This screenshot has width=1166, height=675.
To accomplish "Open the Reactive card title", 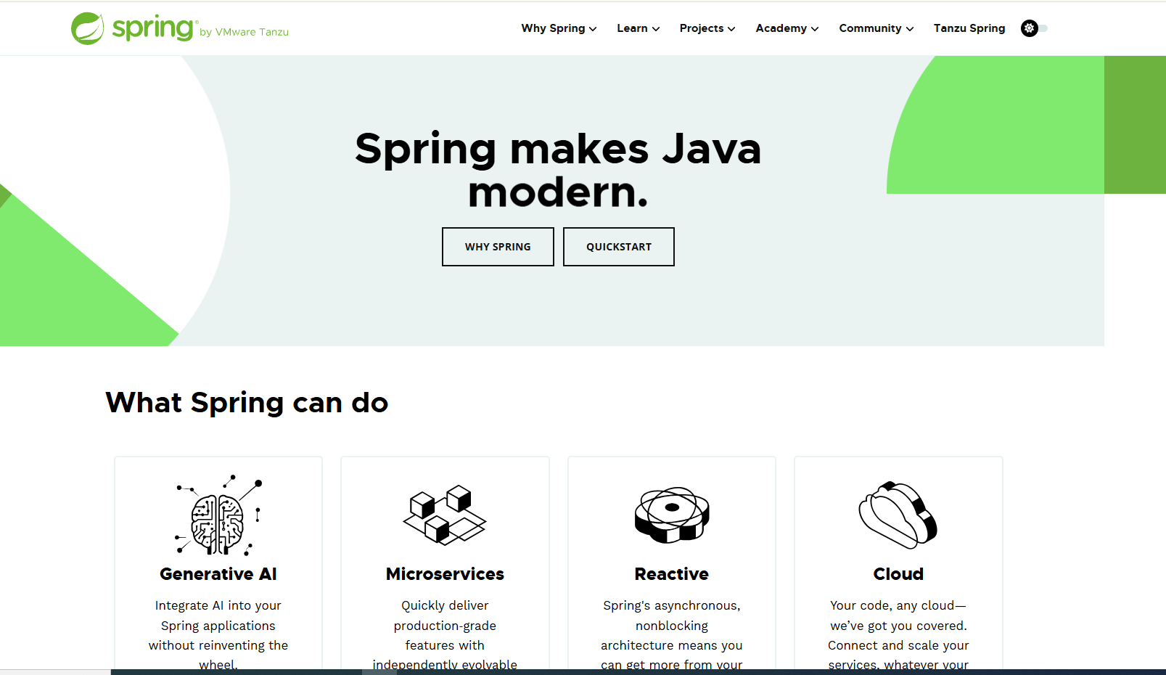I will coord(672,574).
